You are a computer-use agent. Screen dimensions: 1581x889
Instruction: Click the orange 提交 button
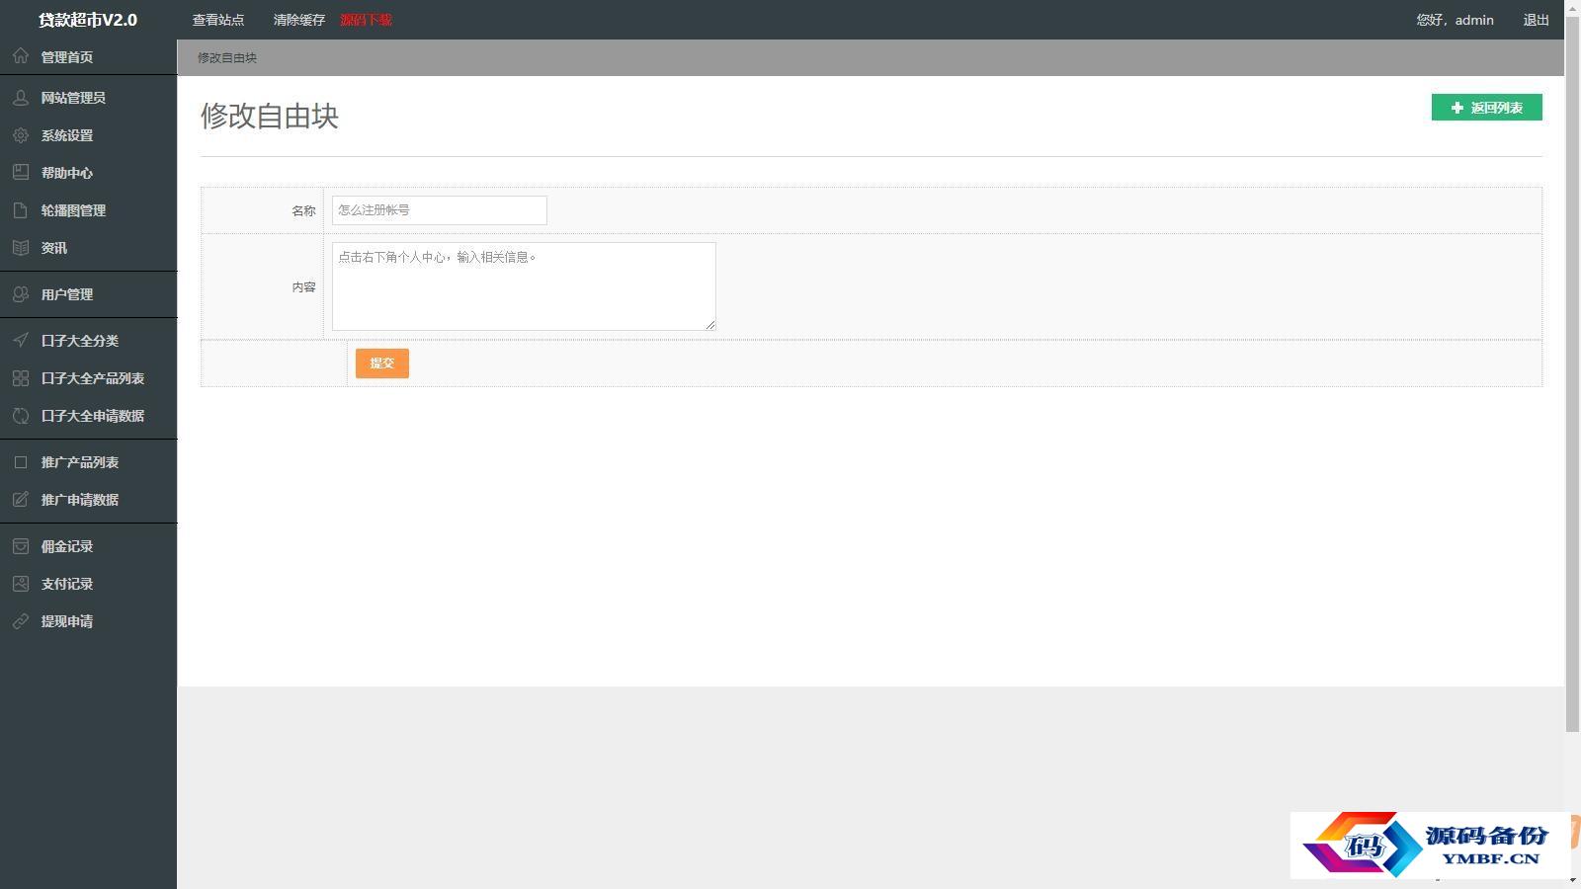point(382,364)
